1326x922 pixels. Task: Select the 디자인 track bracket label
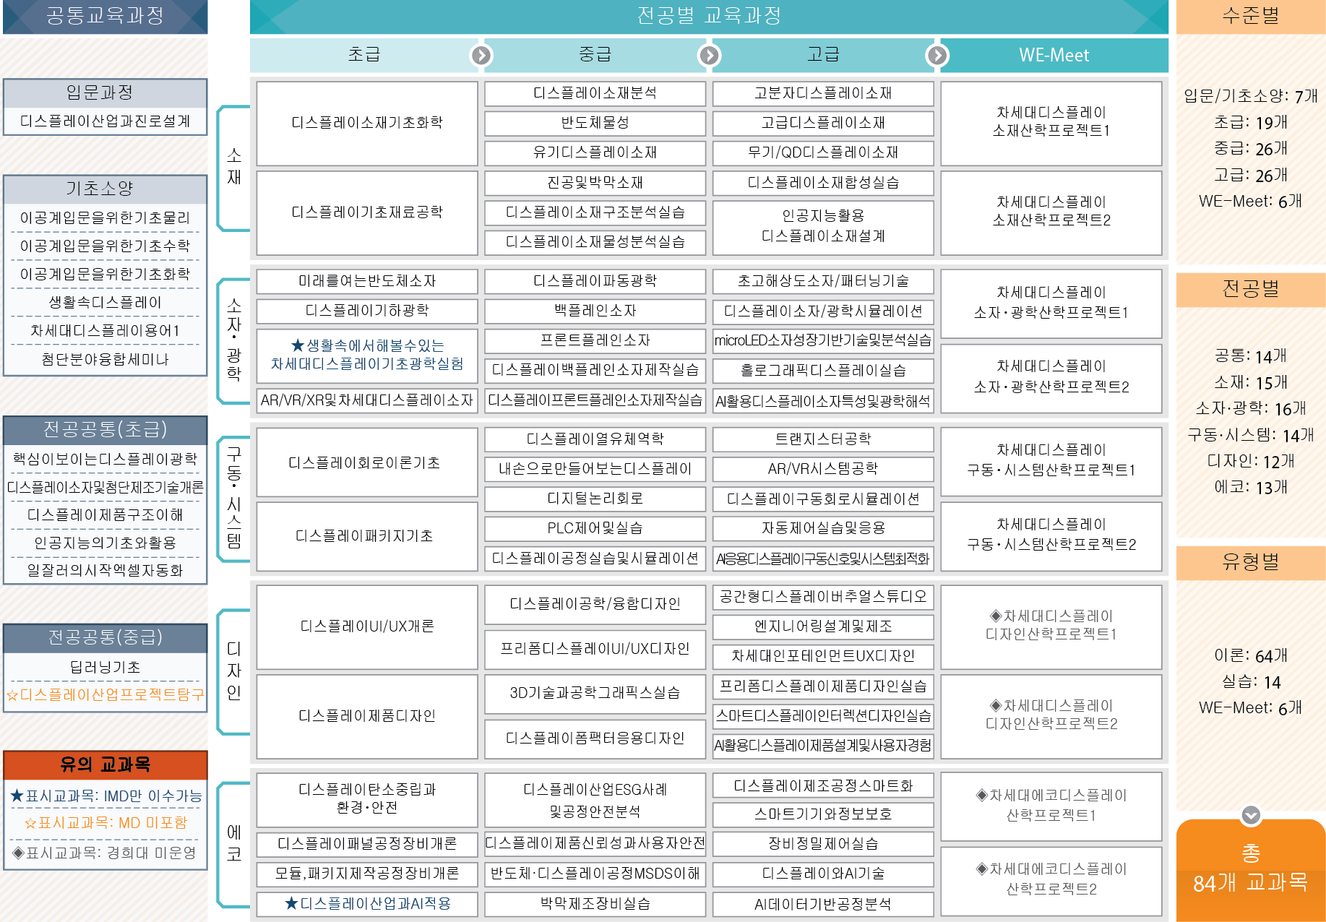[233, 671]
